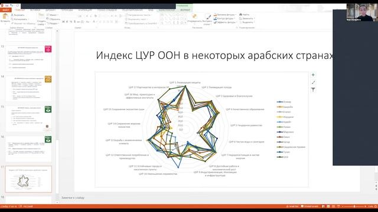
Task: Click the notes field 'Заметки к слайду'
Action: click(x=73, y=198)
